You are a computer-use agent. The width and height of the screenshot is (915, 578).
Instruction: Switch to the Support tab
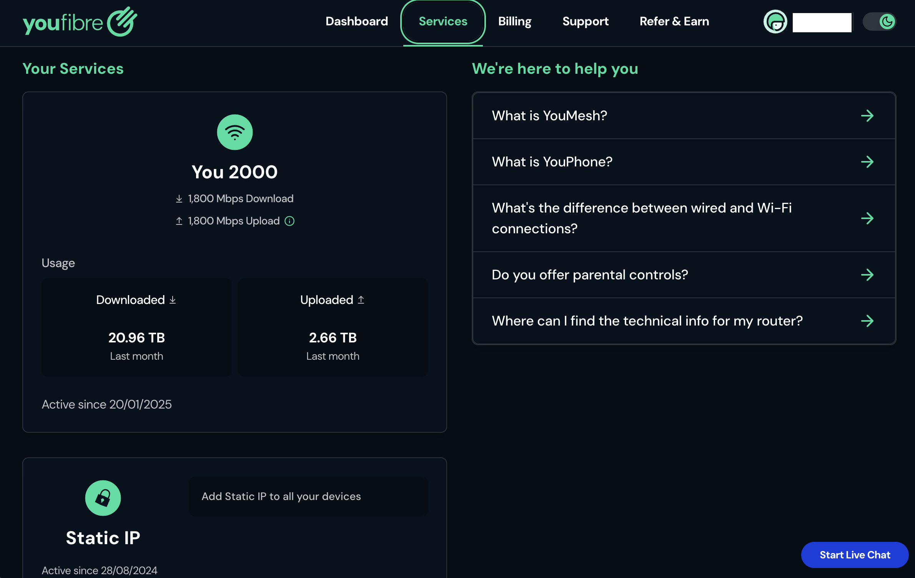coord(585,22)
